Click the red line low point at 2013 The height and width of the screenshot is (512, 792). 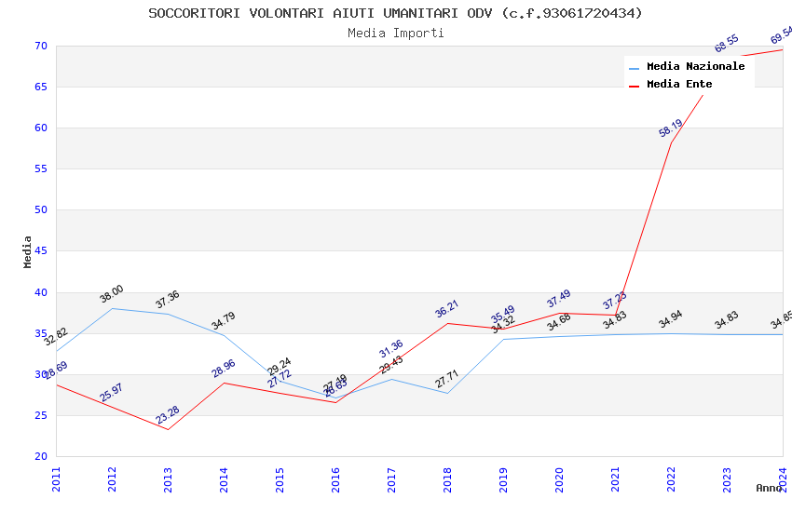tap(168, 429)
